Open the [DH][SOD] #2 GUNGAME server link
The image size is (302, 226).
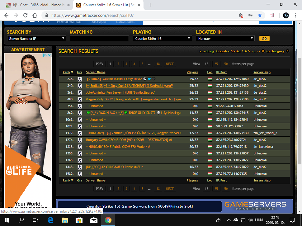(115, 167)
